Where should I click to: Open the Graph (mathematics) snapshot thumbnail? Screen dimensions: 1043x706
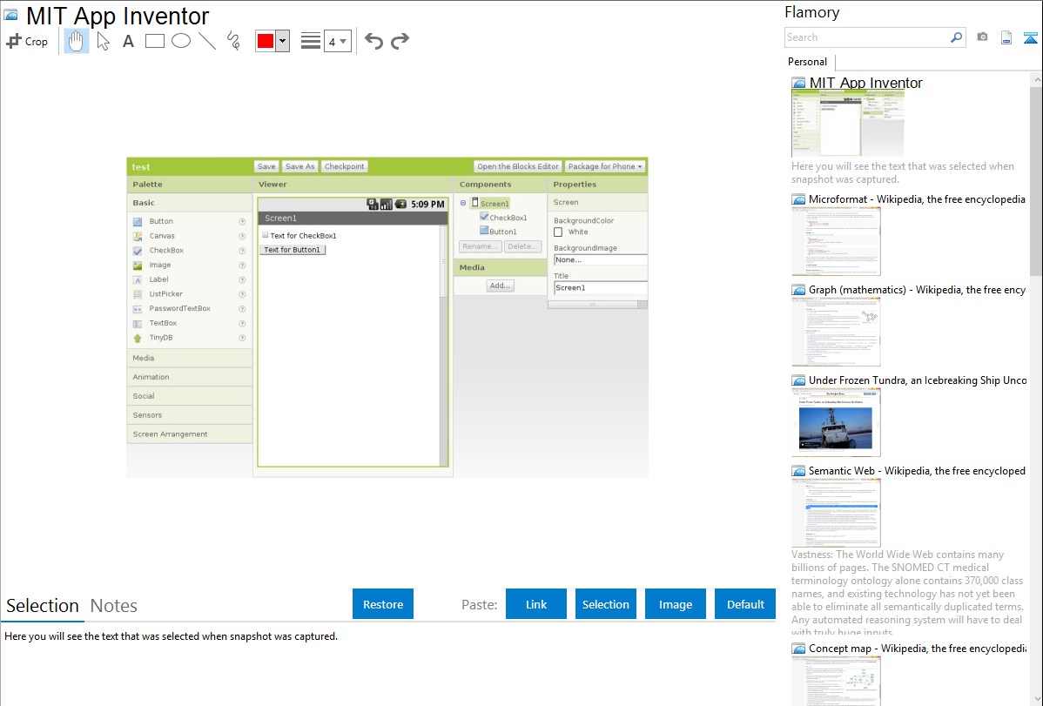[x=836, y=332]
